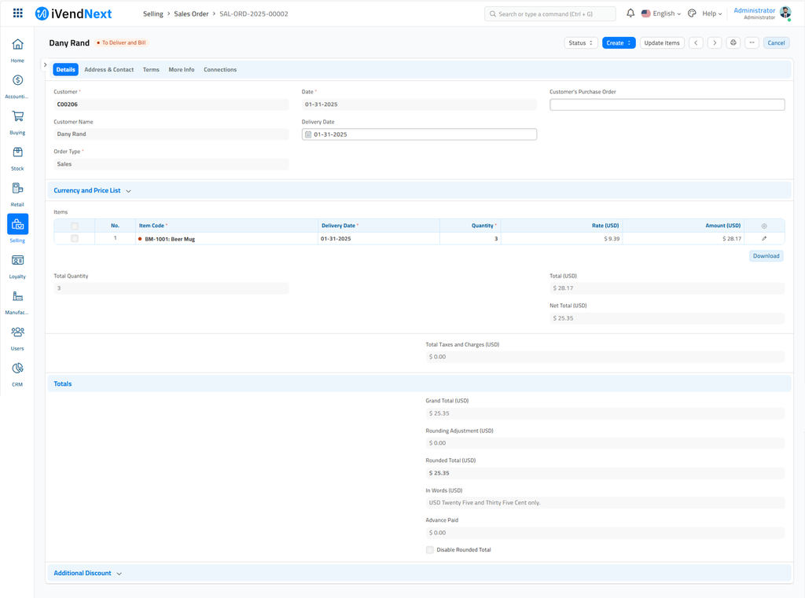Switch to the Address & Contact tab
805x598 pixels.
pyautogui.click(x=108, y=70)
